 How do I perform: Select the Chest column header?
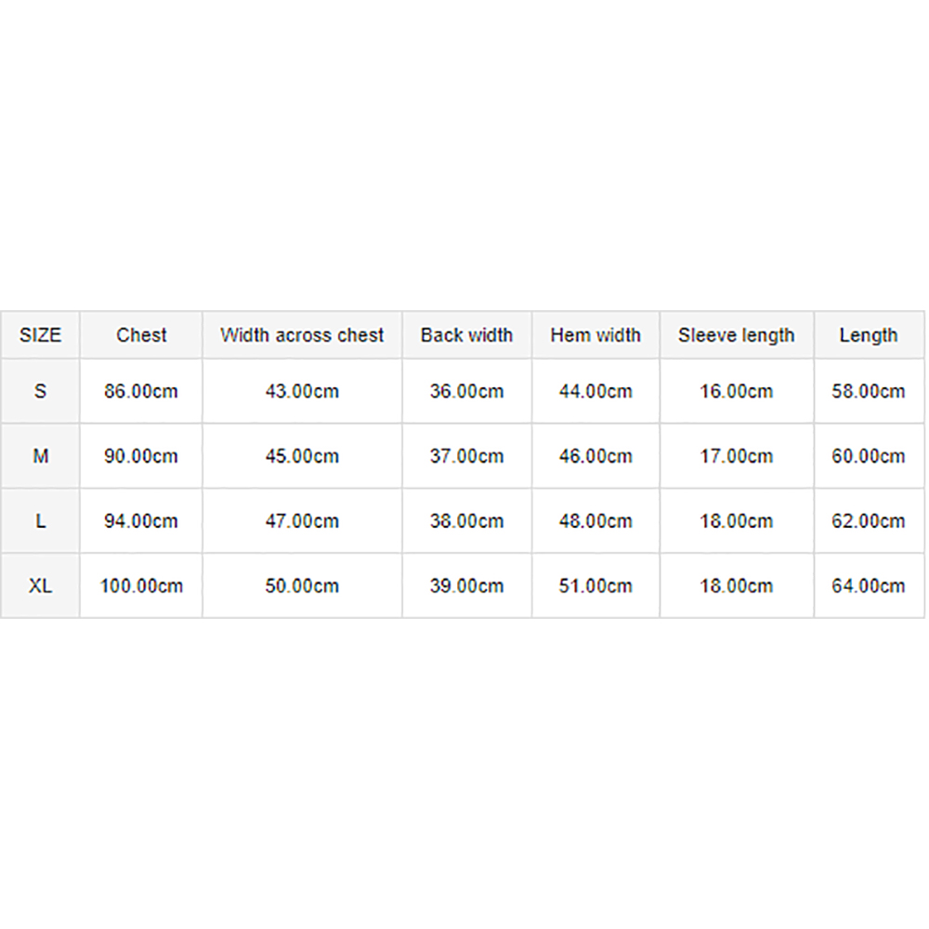tap(141, 334)
